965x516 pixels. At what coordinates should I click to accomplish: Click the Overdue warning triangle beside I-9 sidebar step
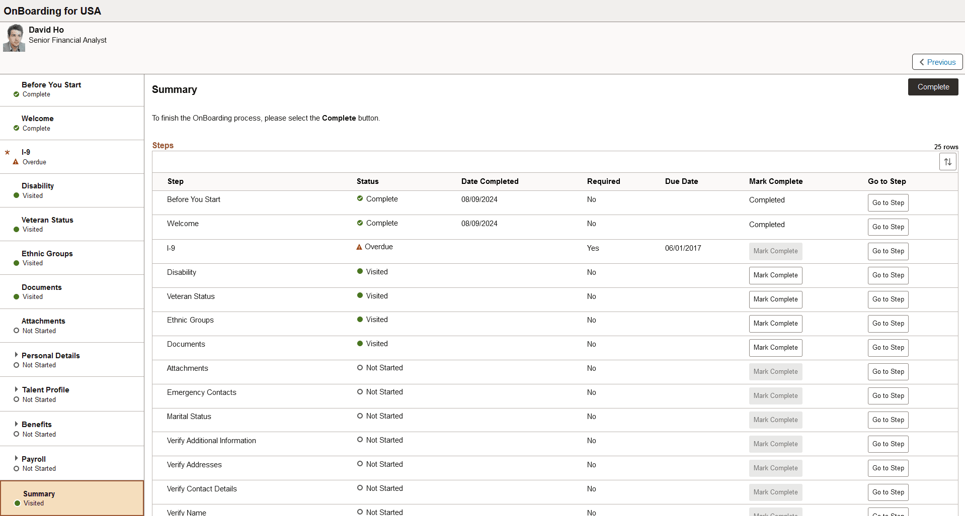[x=16, y=162]
